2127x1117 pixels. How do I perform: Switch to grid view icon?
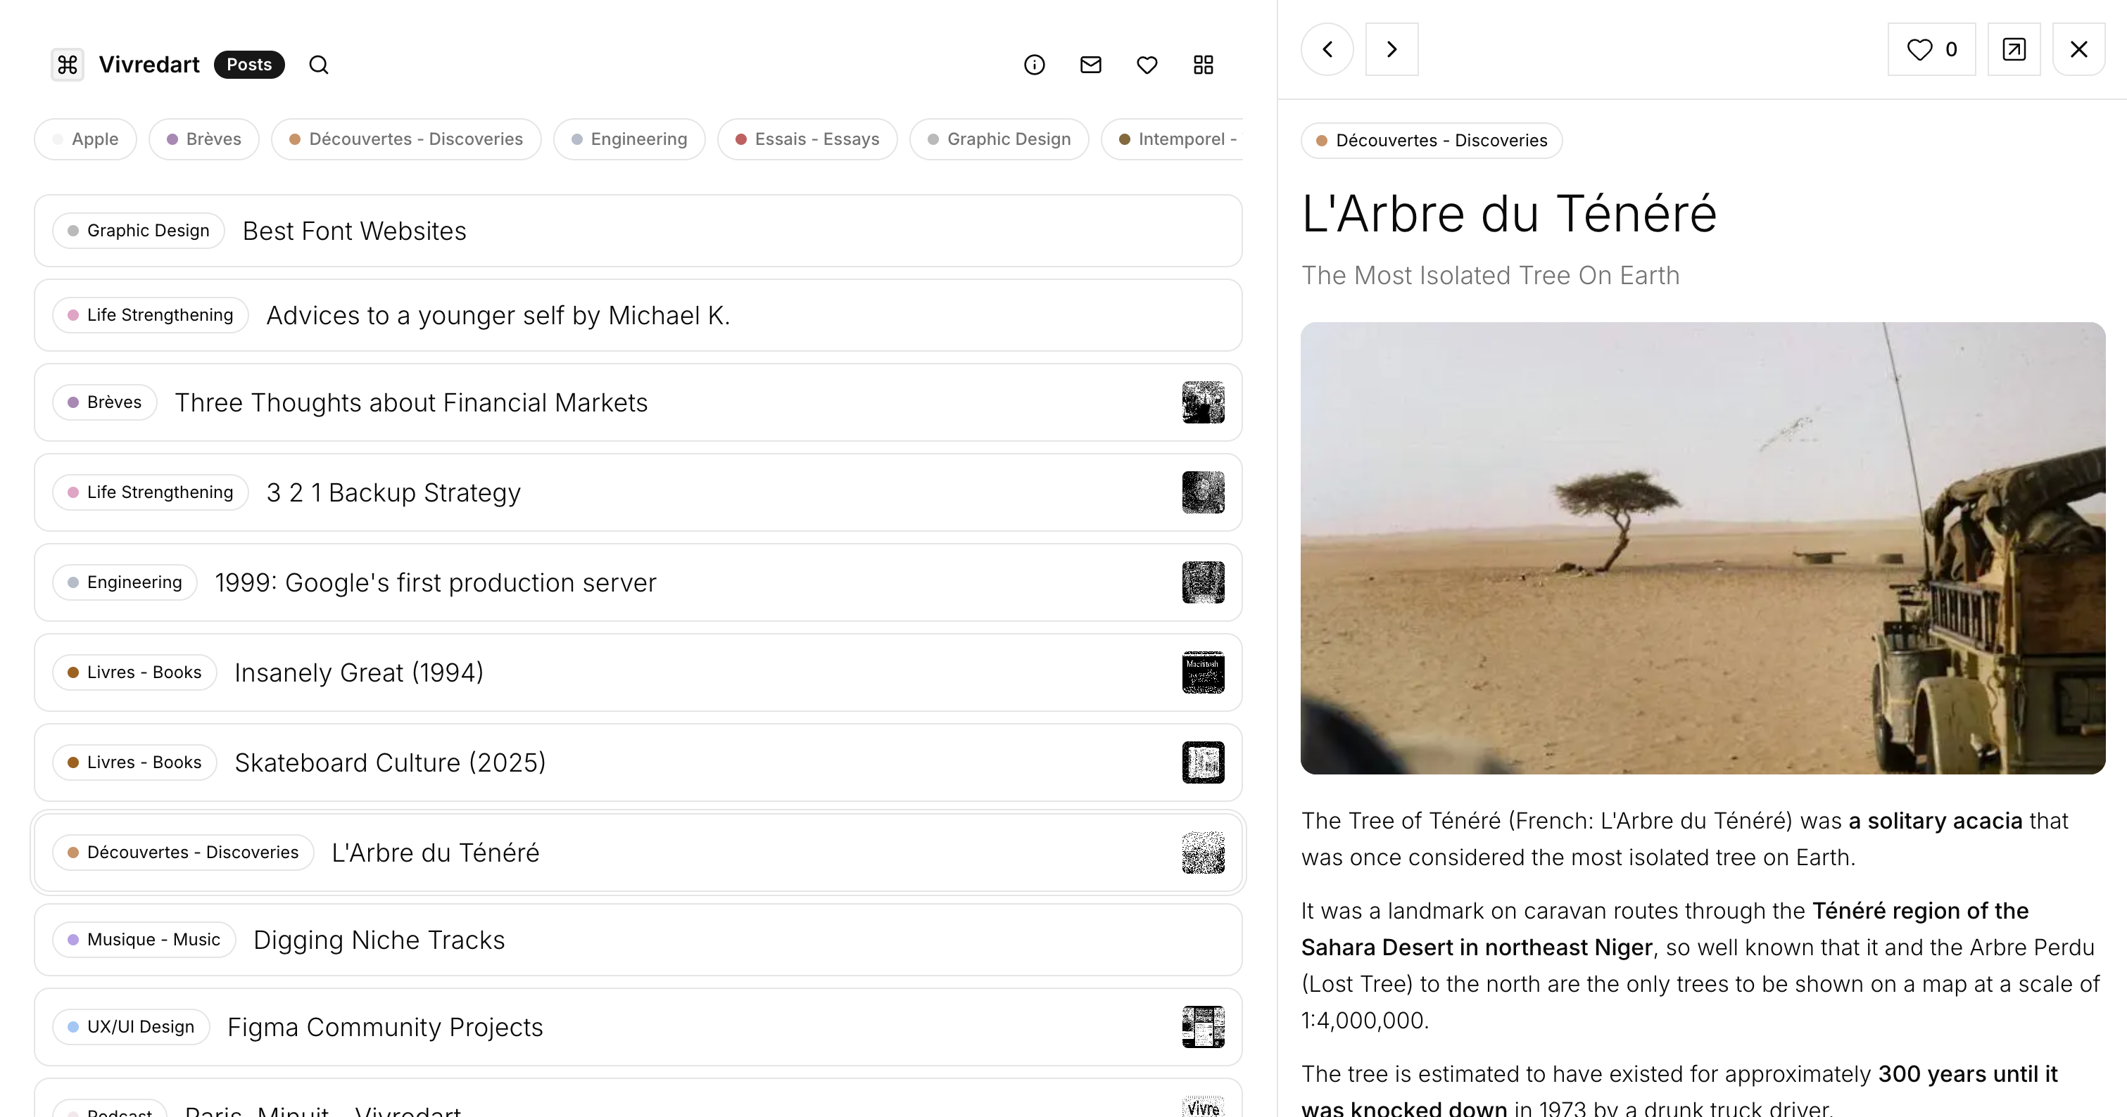(x=1203, y=64)
